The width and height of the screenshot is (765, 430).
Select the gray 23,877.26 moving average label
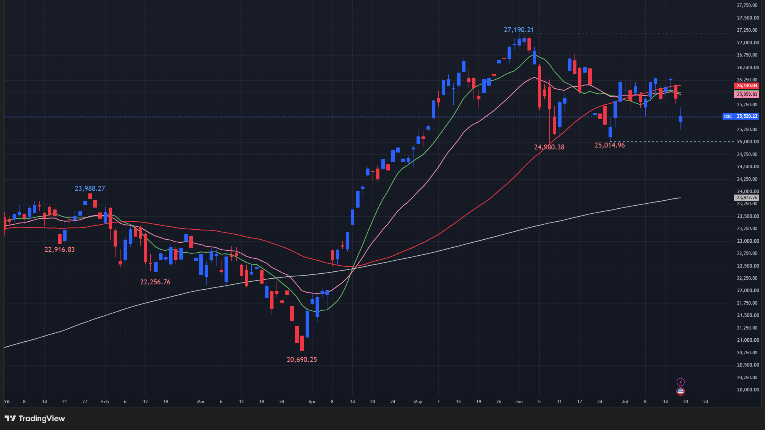pos(747,198)
